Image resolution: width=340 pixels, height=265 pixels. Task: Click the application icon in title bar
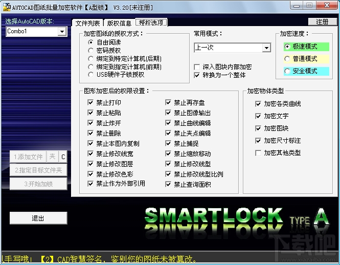tap(7, 7)
